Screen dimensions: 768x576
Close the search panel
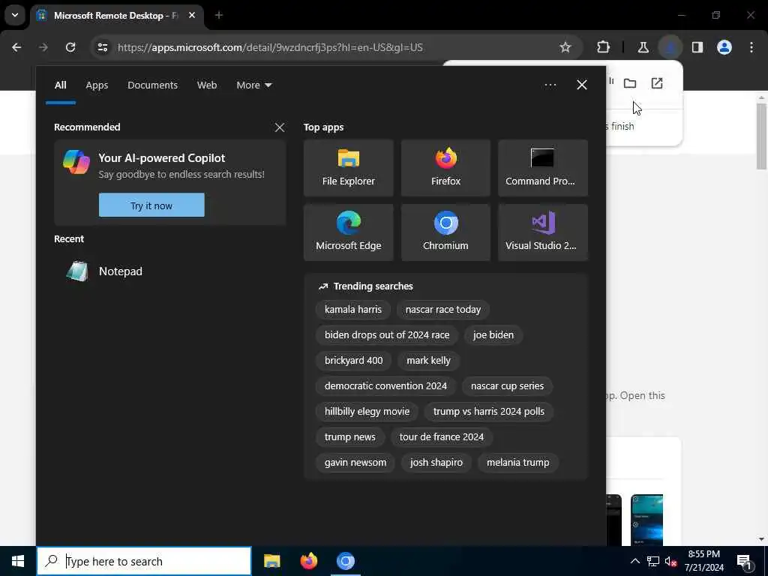click(x=582, y=85)
